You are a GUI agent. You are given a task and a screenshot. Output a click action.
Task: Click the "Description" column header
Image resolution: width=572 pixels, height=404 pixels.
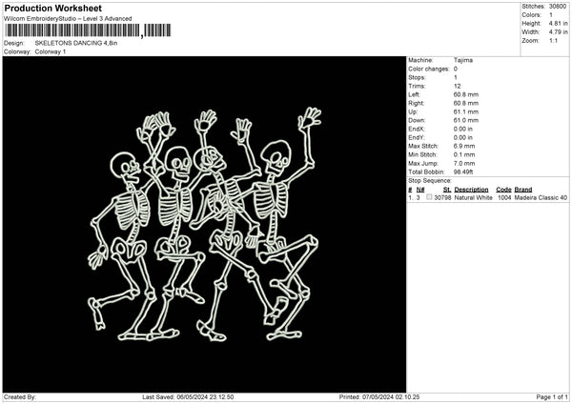[471, 190]
